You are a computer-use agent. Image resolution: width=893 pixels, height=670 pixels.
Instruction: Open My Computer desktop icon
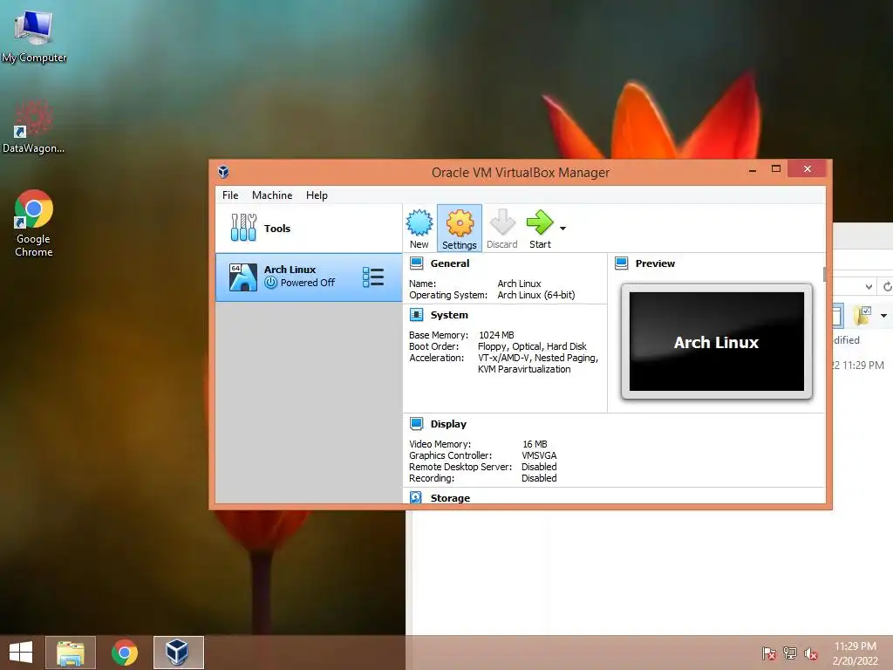[x=34, y=35]
